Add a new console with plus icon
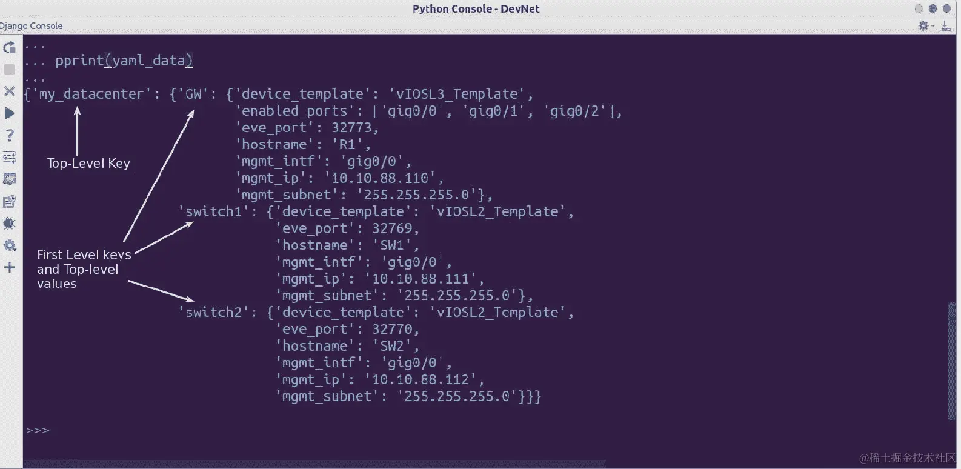 [x=9, y=267]
